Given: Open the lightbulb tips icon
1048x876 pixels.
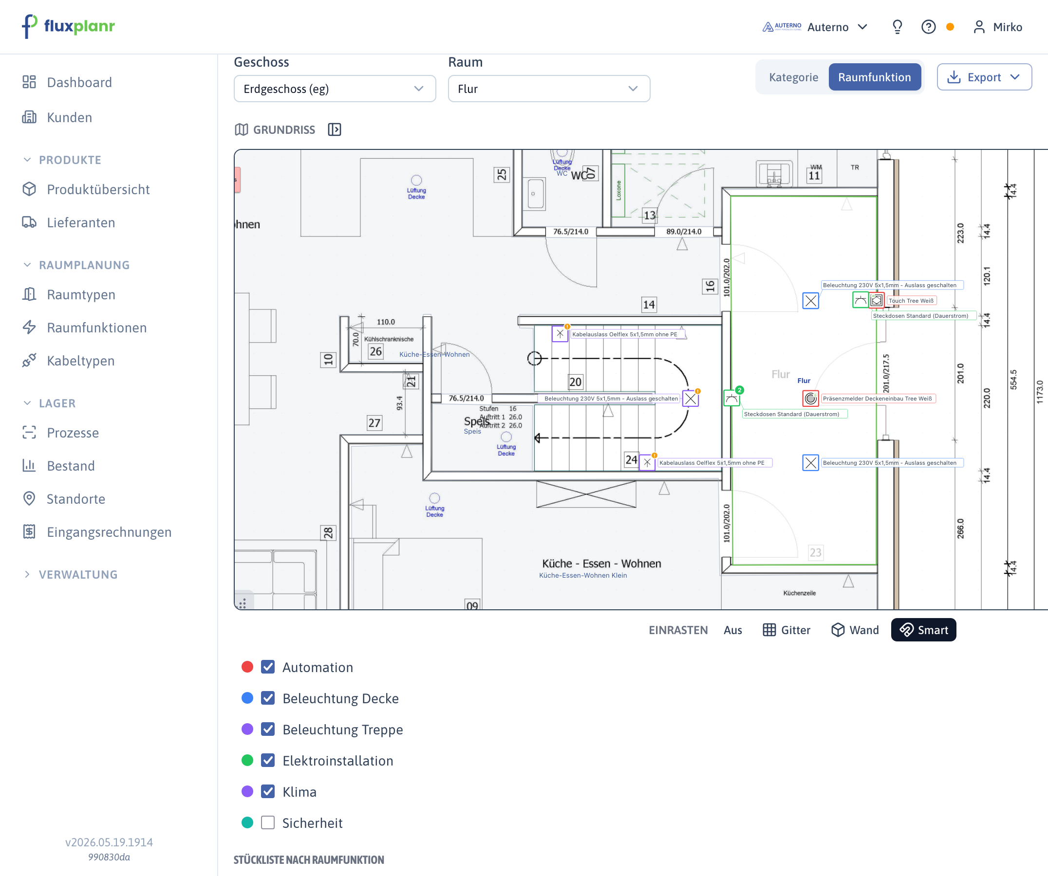Looking at the screenshot, I should point(897,27).
